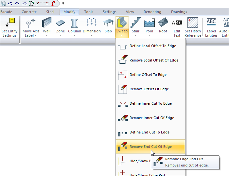Screen dimensions: 229x176
Task: Open the Drawings ribbon tab
Action: coord(179,12)
